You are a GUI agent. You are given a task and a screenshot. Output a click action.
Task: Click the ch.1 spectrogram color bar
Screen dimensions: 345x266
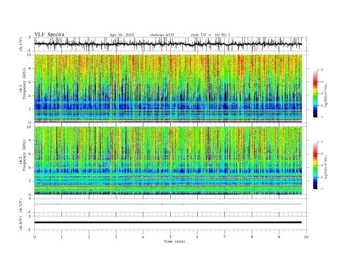click(315, 93)
